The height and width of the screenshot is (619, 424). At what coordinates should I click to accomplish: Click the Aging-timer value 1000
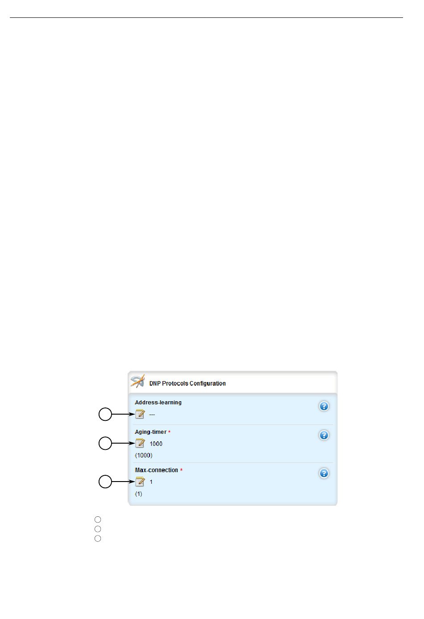tap(156, 444)
